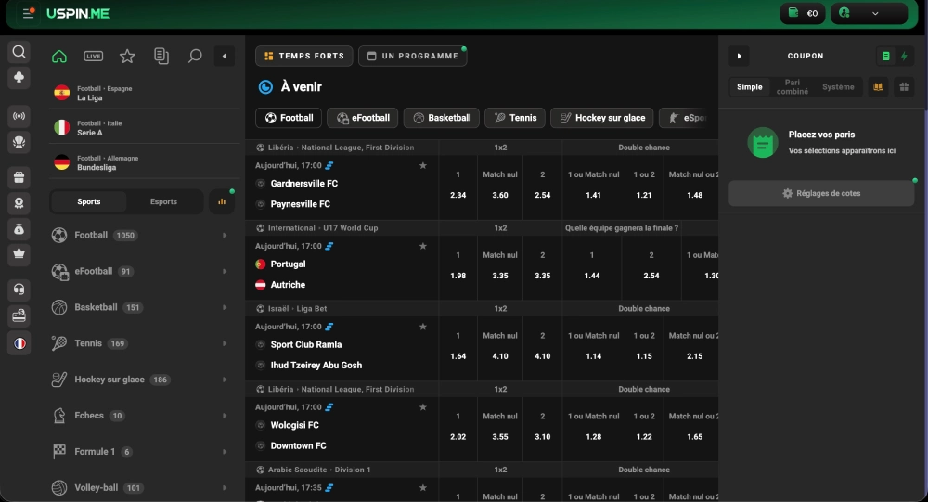Open Serie A league link
Viewport: 928px width, 502px height.
point(145,128)
